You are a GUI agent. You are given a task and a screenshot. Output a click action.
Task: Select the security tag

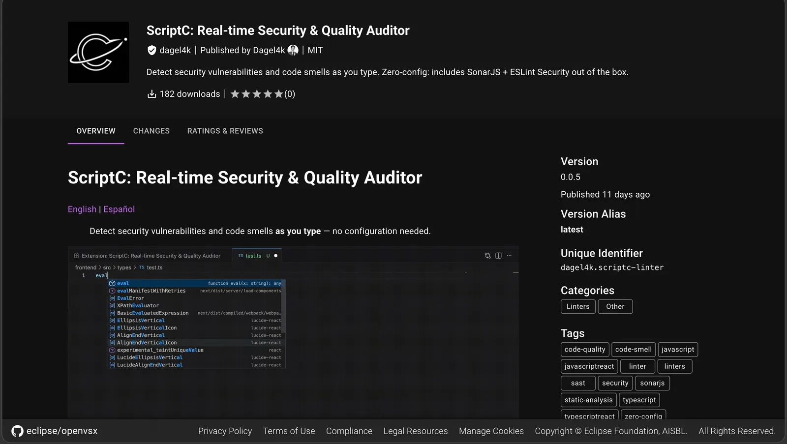pyautogui.click(x=615, y=383)
